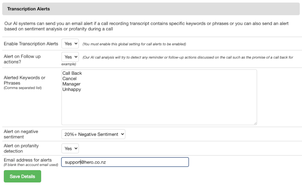The width and height of the screenshot is (302, 185).
Task: Place cursor on the Manager keyword line
Action: pos(71,84)
